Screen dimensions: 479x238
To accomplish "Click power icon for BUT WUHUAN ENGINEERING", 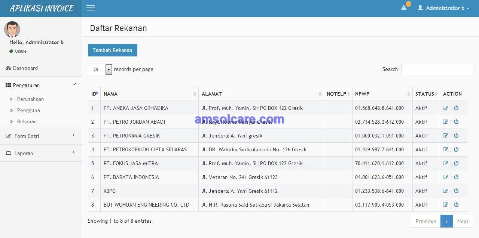I will point(456,205).
